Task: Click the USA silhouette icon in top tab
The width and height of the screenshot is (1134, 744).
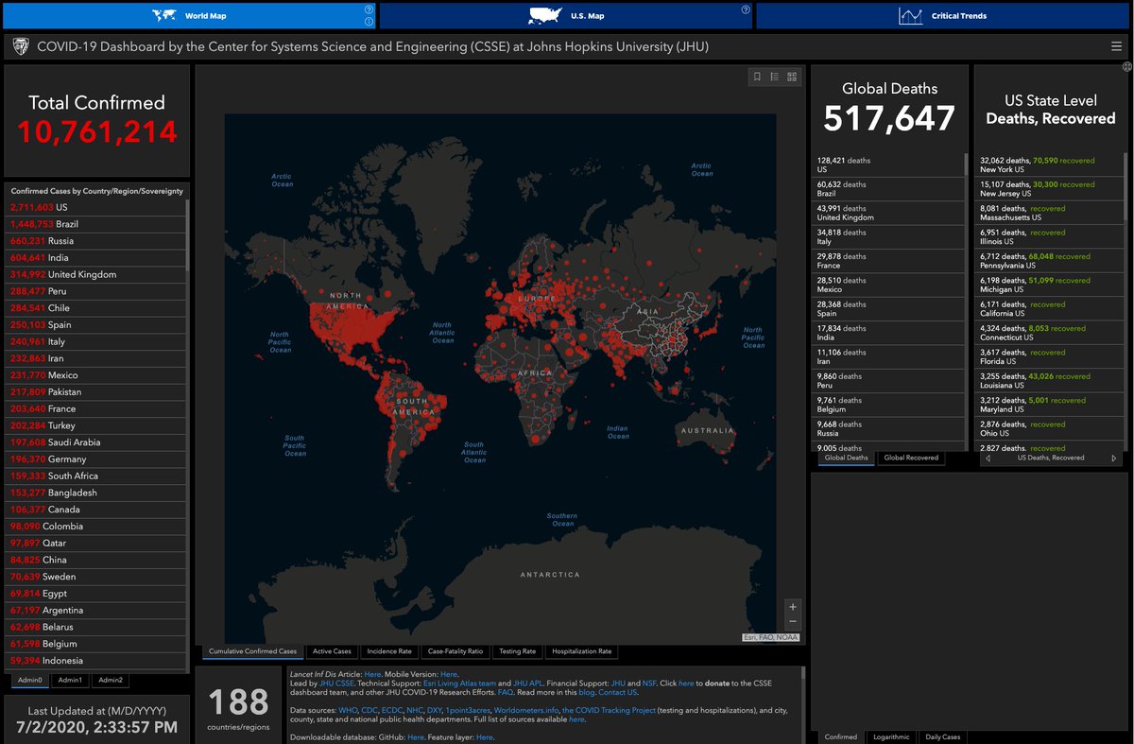Action: coord(544,15)
